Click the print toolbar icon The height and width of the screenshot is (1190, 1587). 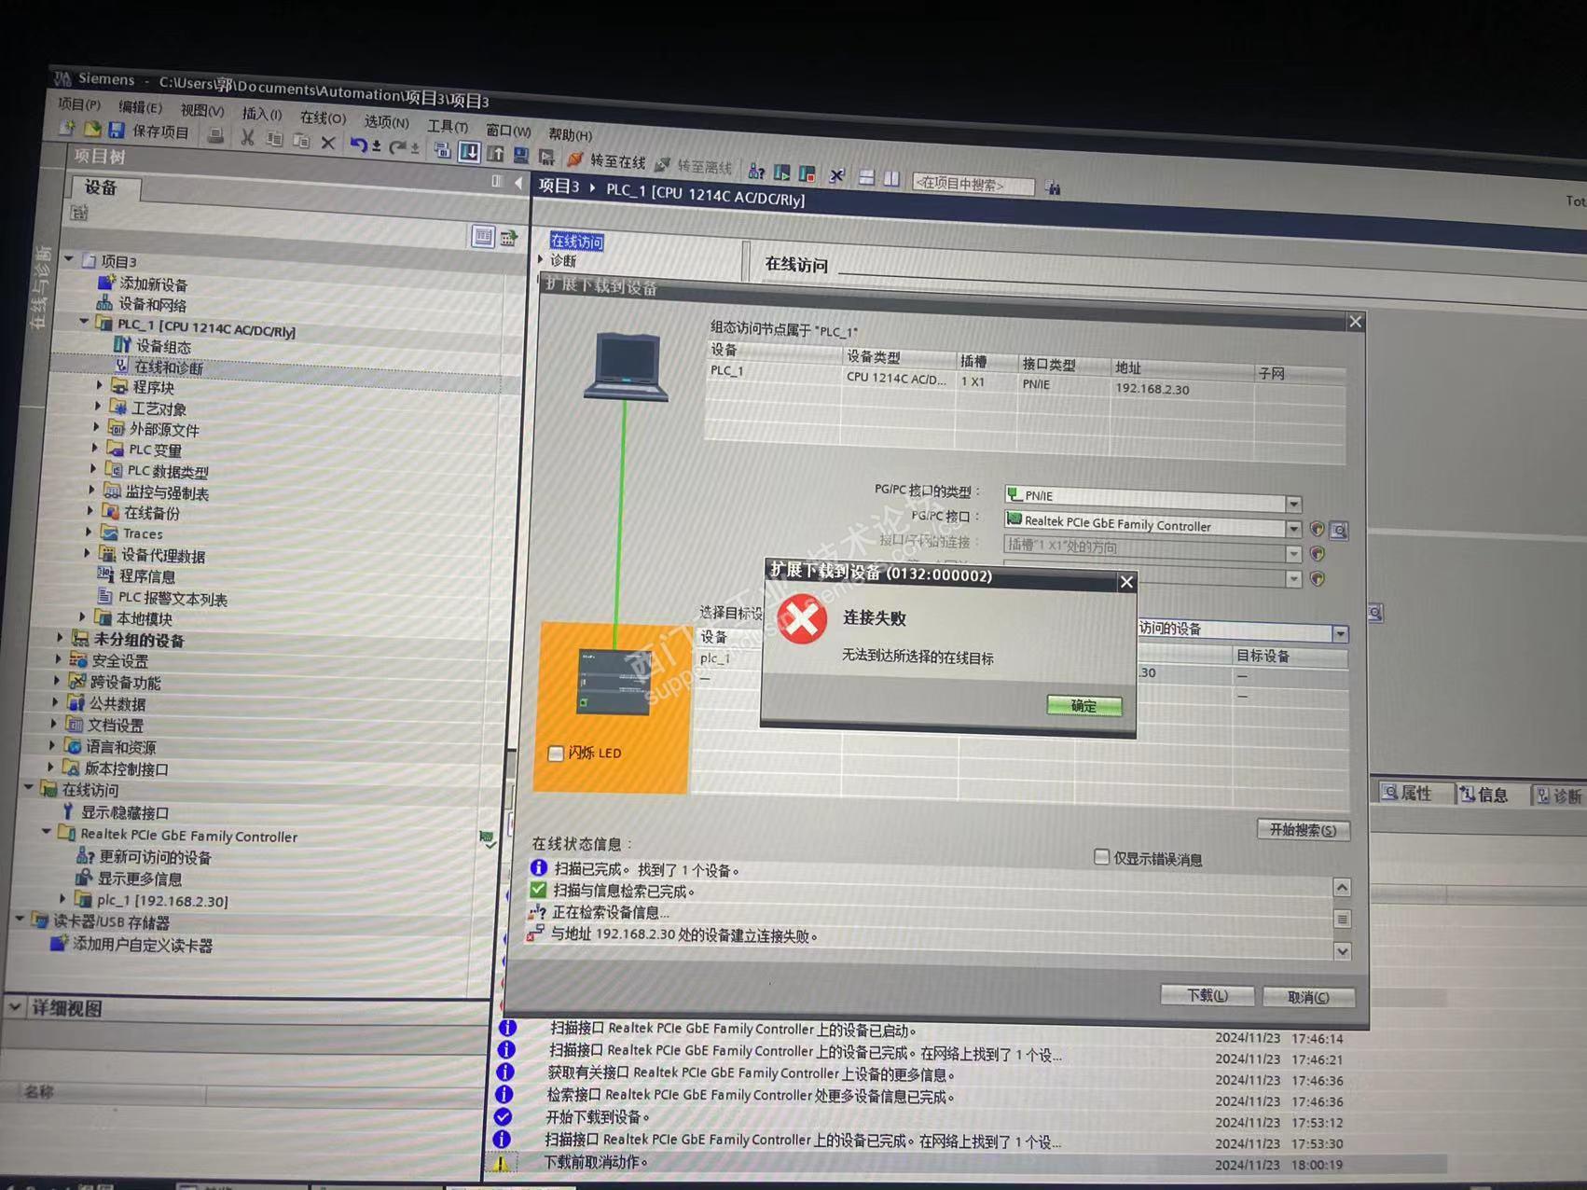point(215,136)
